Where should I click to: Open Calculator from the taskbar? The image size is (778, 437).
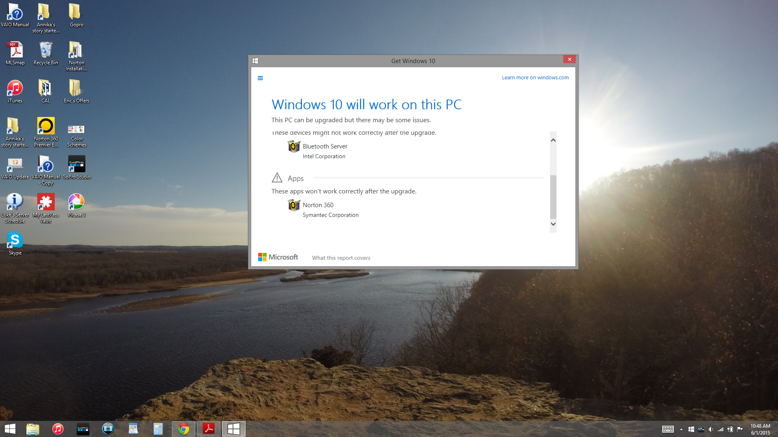[x=158, y=429]
